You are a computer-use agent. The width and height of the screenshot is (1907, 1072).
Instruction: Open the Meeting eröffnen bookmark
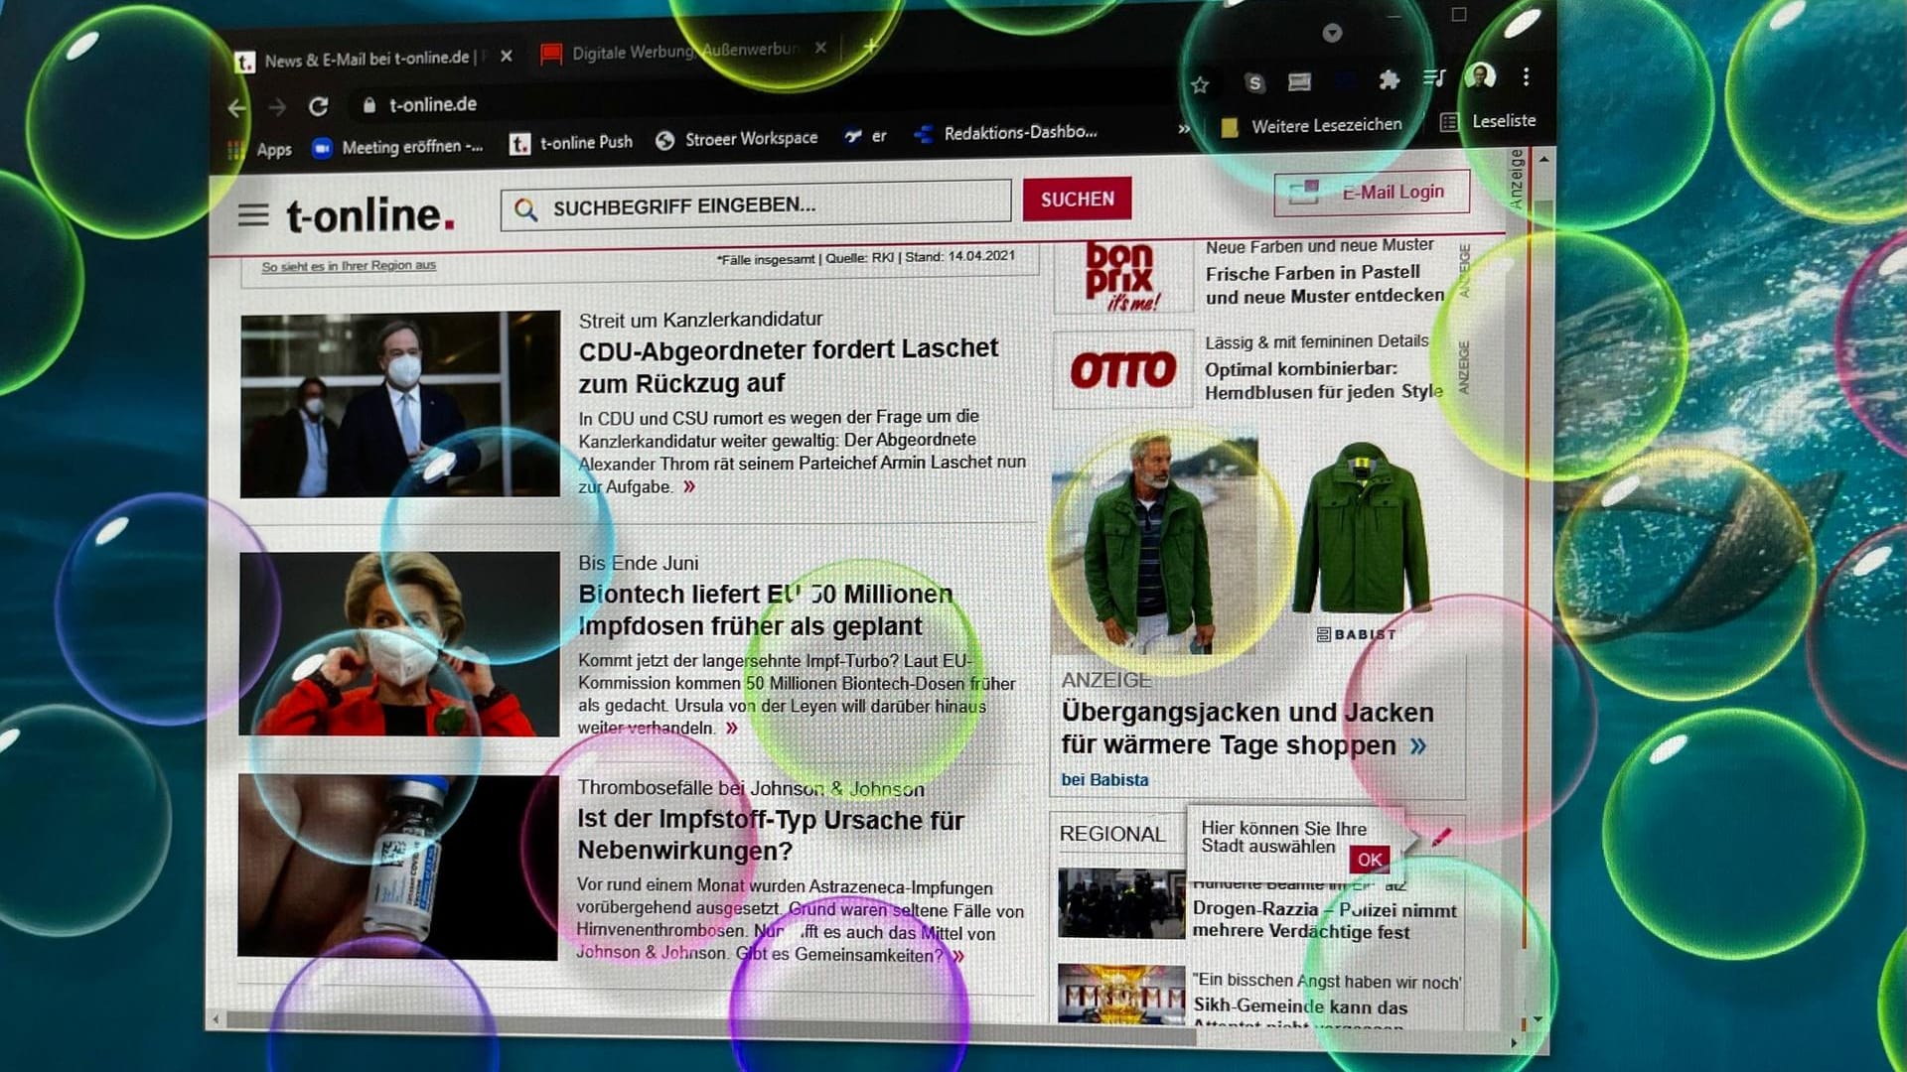[397, 147]
